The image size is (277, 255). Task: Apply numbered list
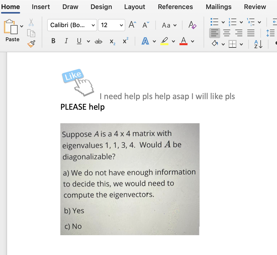pos(232,22)
